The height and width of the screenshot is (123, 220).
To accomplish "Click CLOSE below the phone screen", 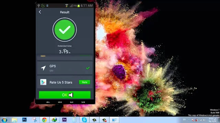I will click(x=83, y=102).
